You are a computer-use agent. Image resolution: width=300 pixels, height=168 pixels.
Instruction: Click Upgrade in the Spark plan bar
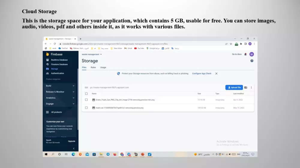[72, 141]
